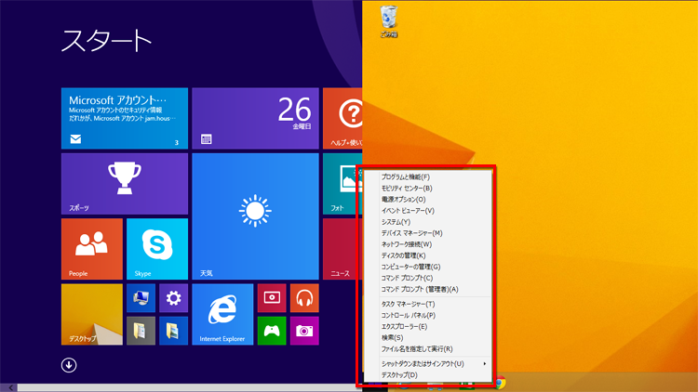
Task: Show all apps with down arrow button
Action: click(69, 365)
